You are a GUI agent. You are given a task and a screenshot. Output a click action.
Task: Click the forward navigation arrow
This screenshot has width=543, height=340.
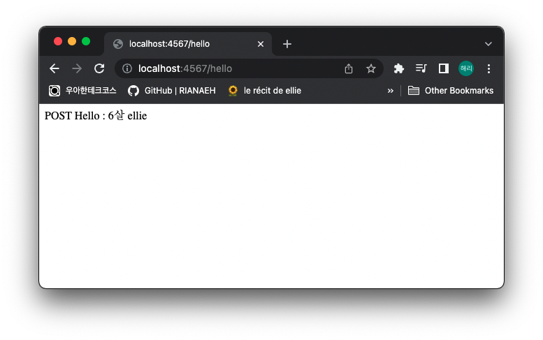point(77,68)
